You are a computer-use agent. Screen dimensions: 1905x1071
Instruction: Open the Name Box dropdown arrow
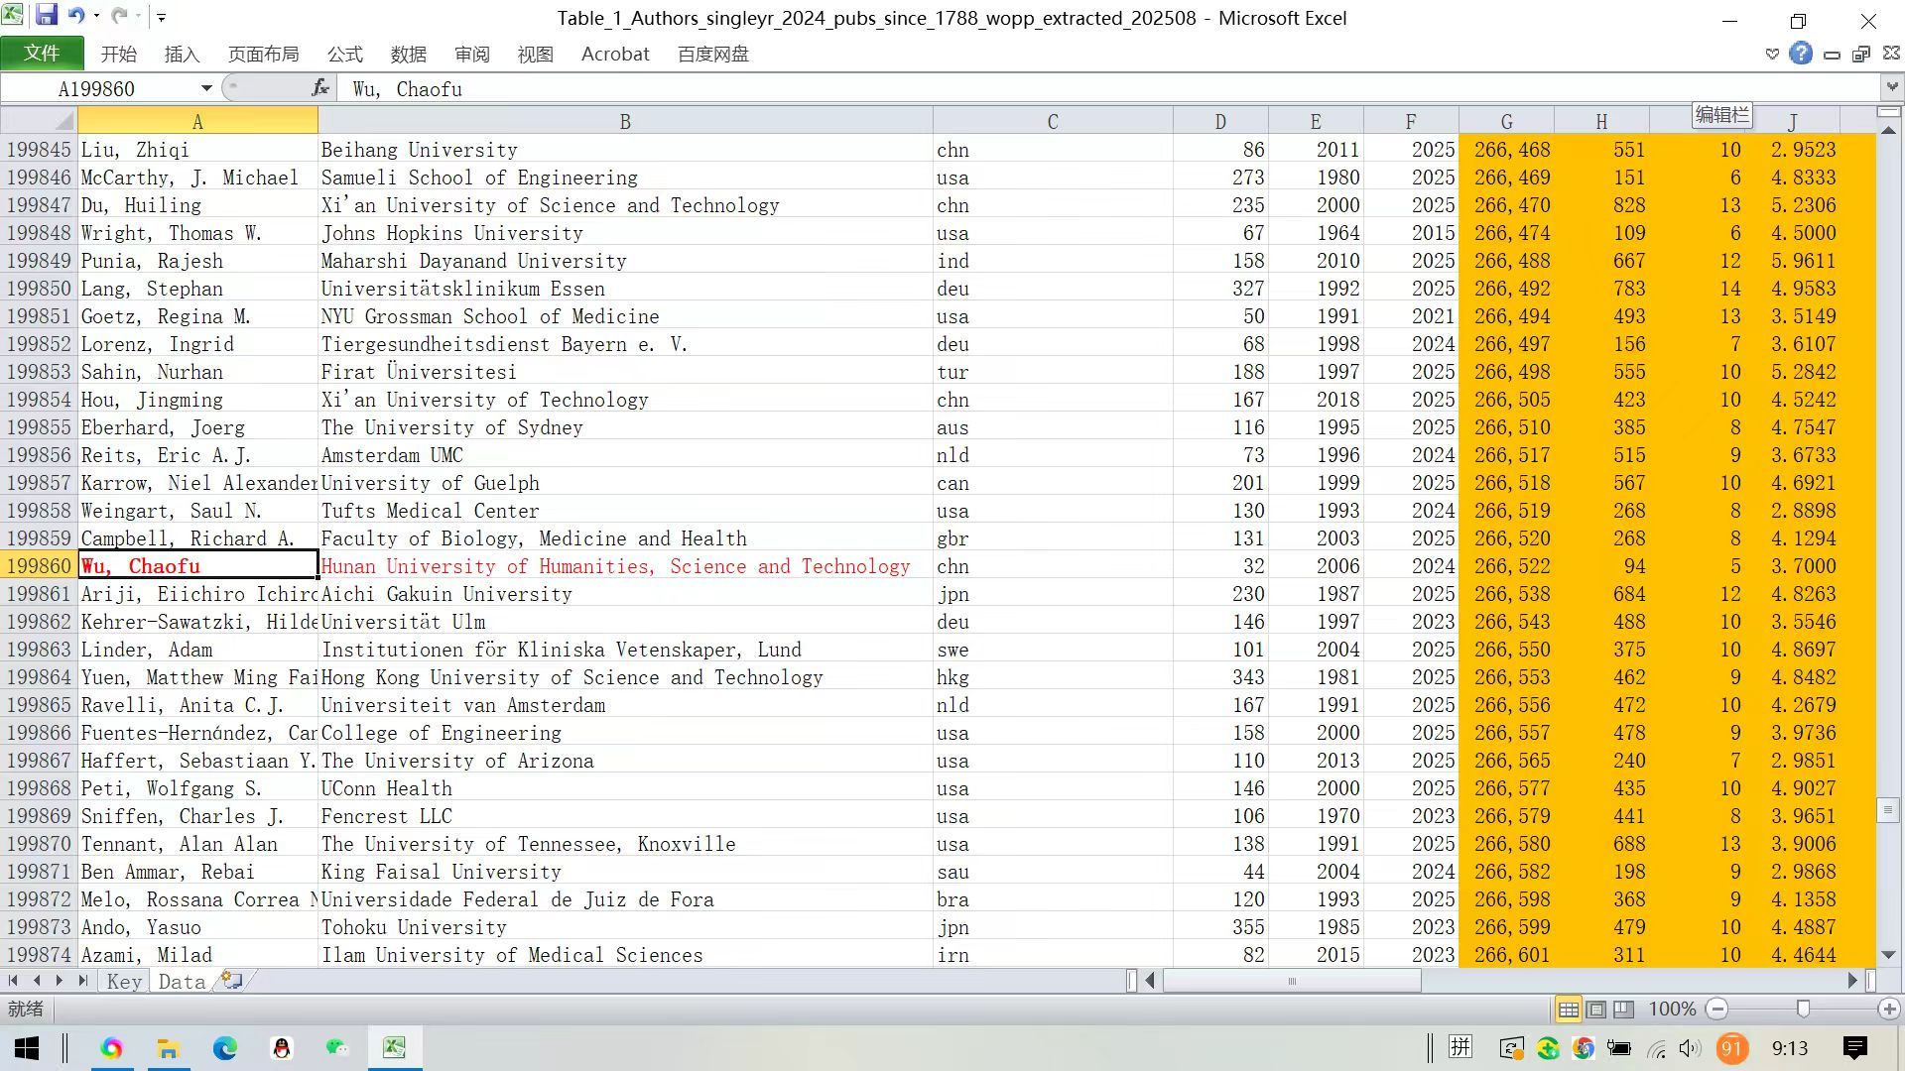206,88
